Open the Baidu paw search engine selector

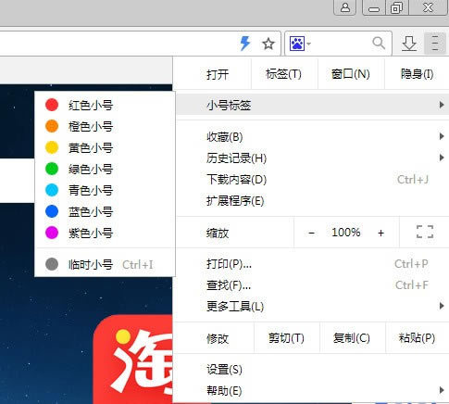coord(300,44)
